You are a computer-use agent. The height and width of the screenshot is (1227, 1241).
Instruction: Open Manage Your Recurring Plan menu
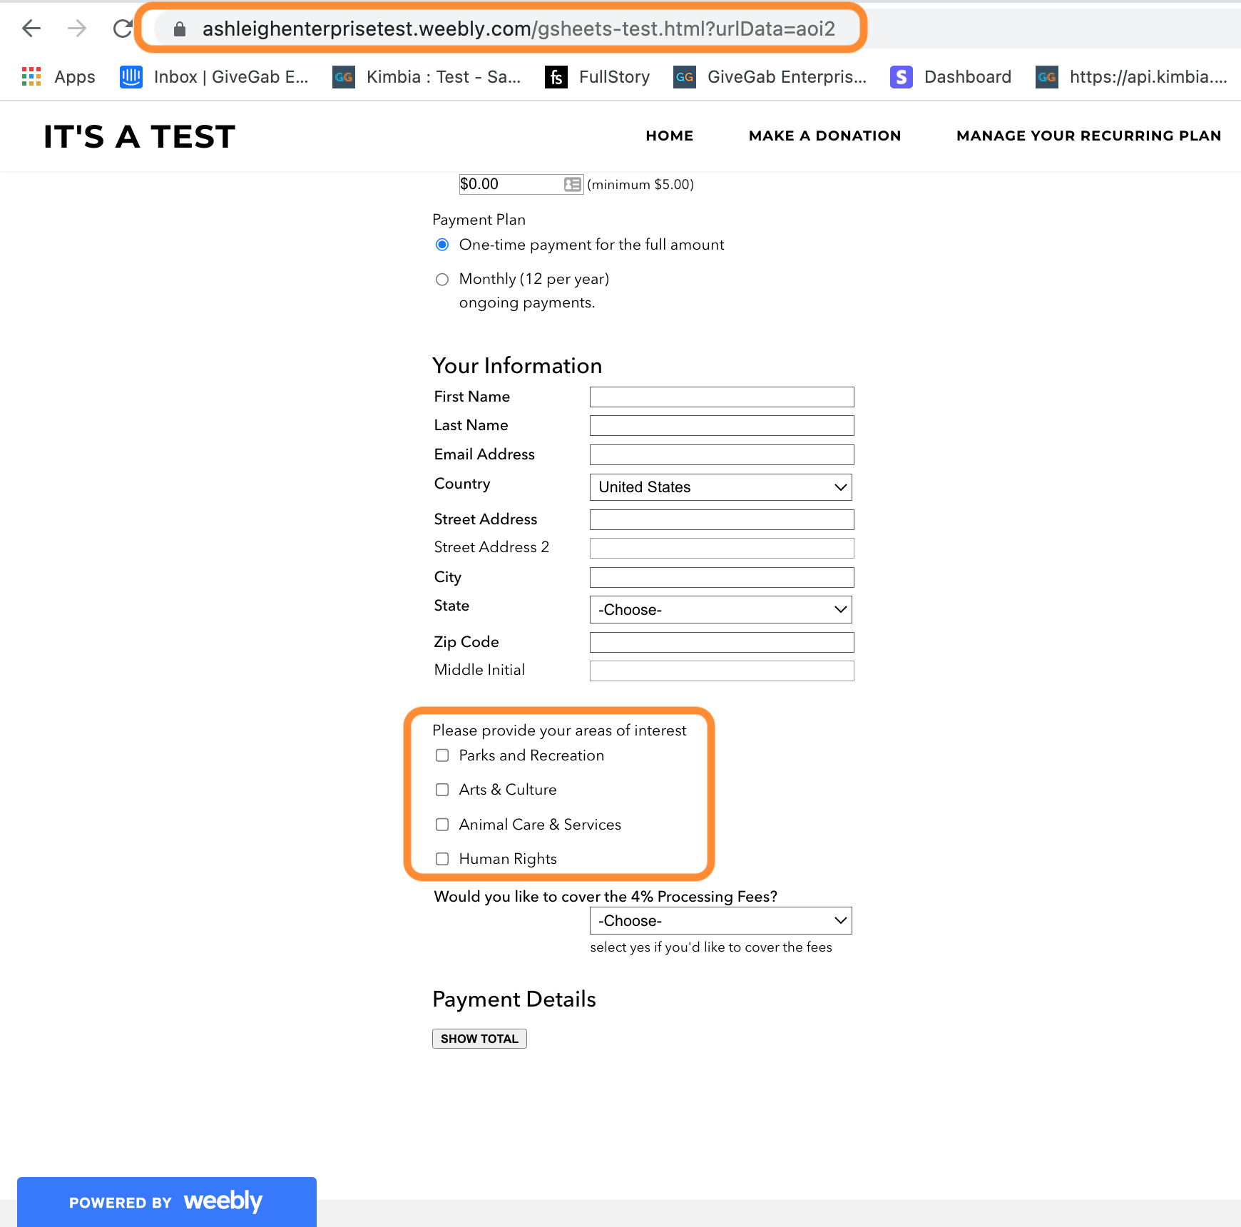1089,136
